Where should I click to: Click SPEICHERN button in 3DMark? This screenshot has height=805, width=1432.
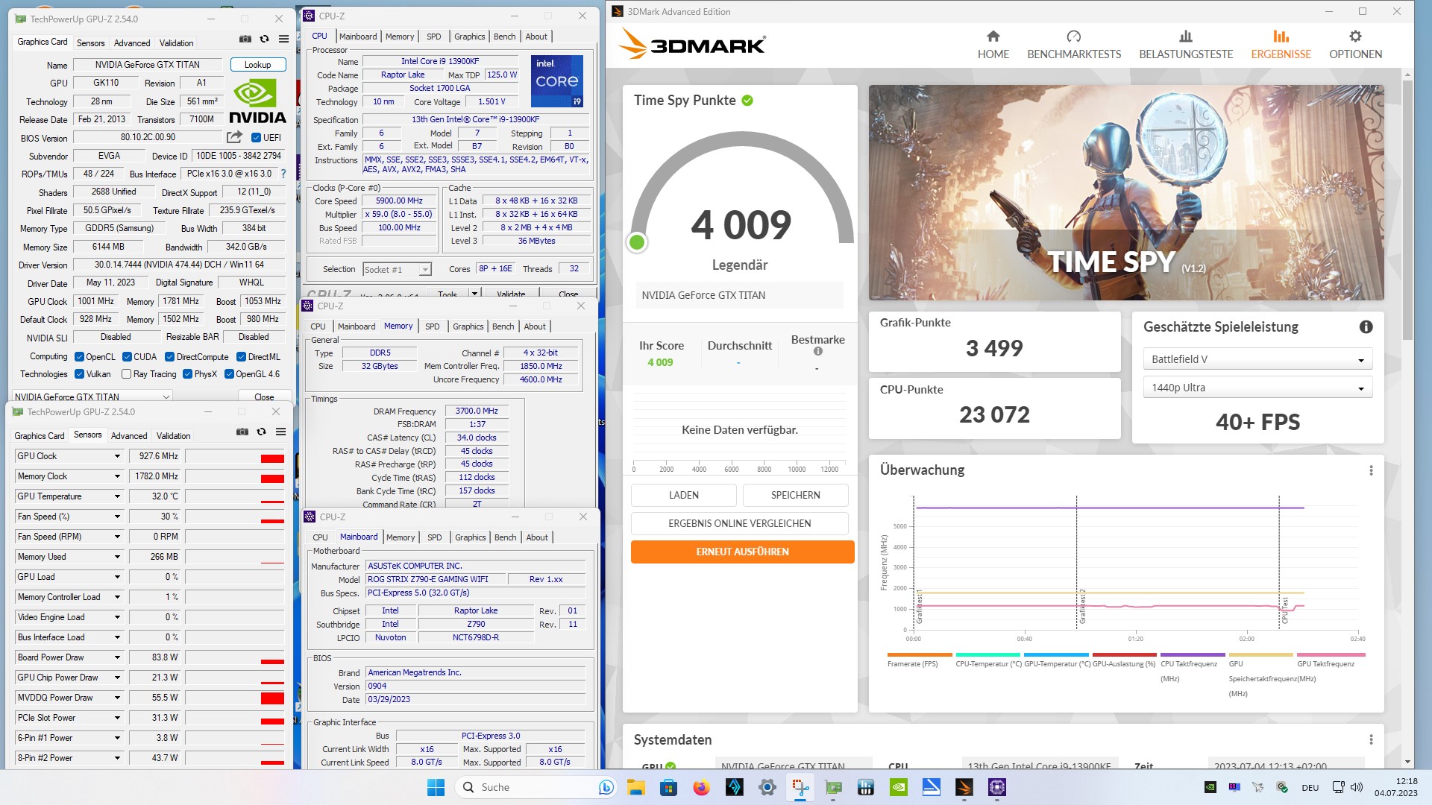795,495
